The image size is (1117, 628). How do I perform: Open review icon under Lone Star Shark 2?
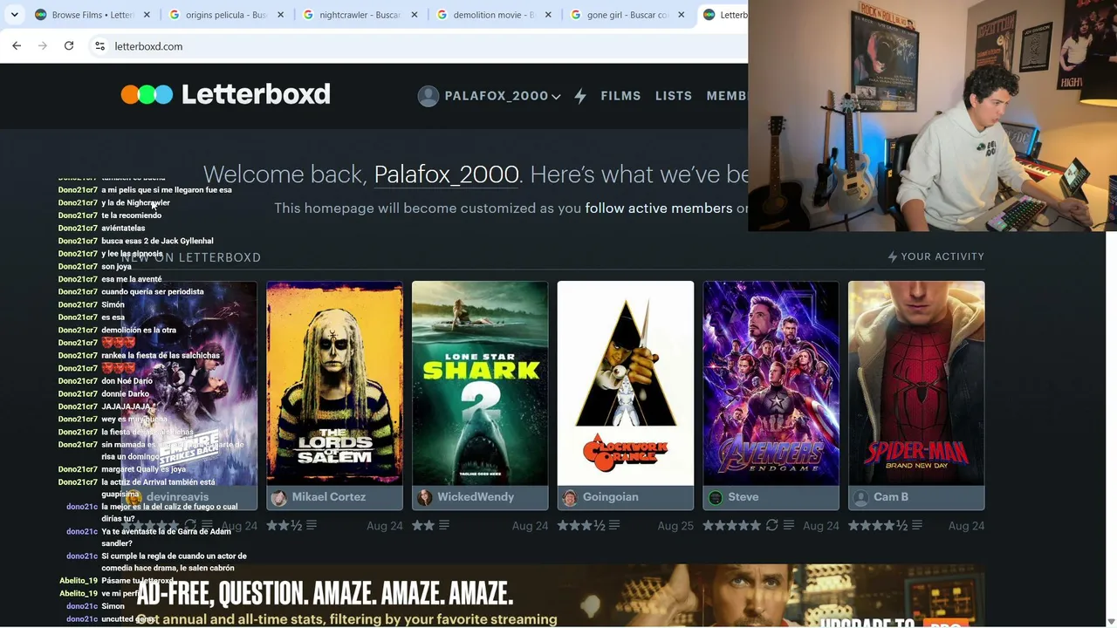point(444,525)
